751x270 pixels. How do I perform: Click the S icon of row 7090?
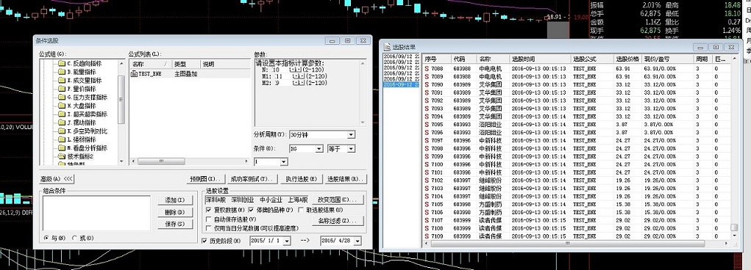[427, 84]
